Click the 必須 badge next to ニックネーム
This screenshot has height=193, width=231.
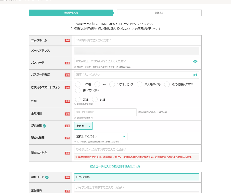click(x=67, y=41)
